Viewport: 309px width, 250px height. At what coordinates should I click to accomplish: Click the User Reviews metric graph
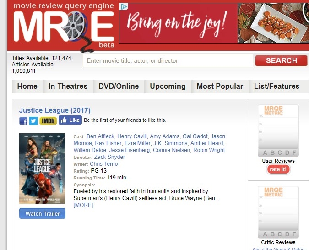[x=278, y=130]
